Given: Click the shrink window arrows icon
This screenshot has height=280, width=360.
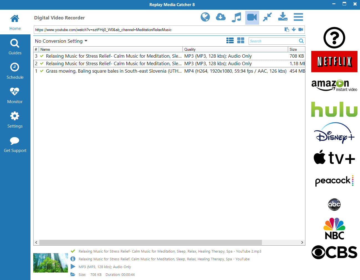Looking at the screenshot, I should [x=267, y=17].
